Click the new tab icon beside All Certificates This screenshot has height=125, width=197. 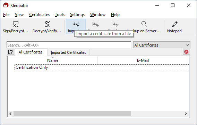10,52
